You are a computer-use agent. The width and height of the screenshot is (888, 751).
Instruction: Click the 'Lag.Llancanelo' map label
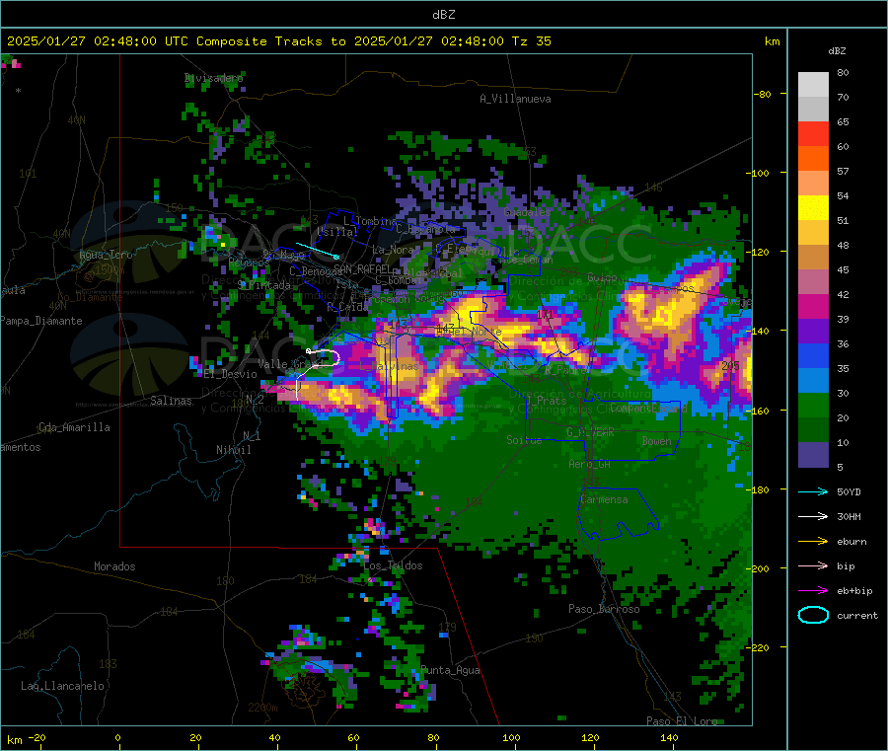(62, 686)
